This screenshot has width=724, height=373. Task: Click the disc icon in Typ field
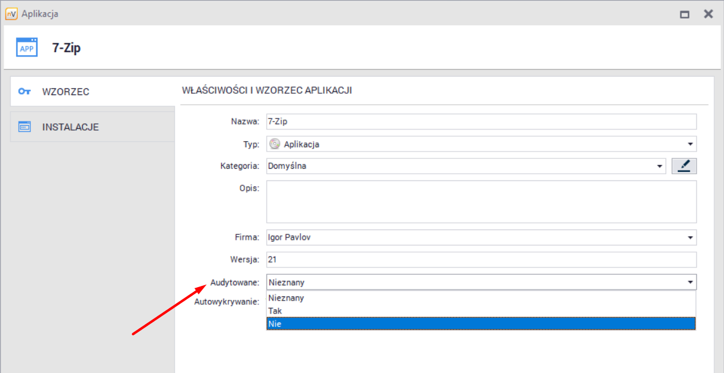(274, 145)
